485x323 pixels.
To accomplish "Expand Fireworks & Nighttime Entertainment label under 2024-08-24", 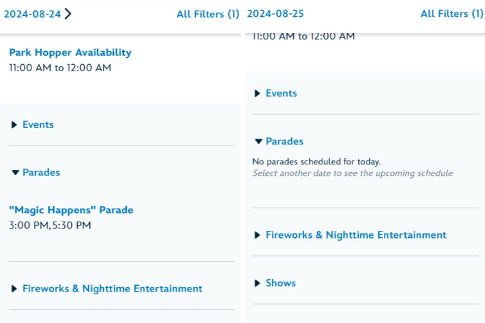I will click(112, 289).
